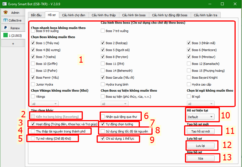Open the Cấu hình chợ đen tab

click(74, 15)
